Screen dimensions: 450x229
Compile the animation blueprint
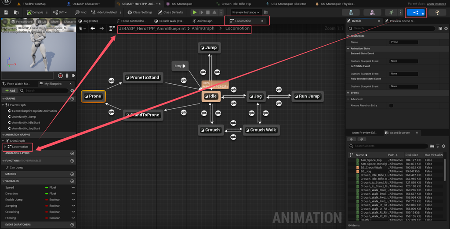pyautogui.click(x=35, y=12)
